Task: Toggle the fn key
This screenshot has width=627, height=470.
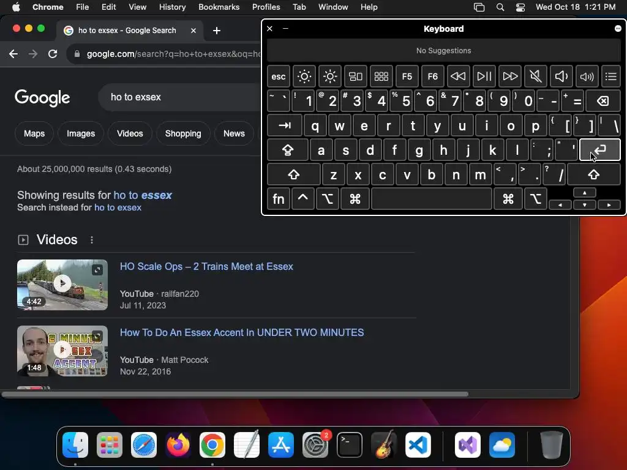Action: [279, 199]
